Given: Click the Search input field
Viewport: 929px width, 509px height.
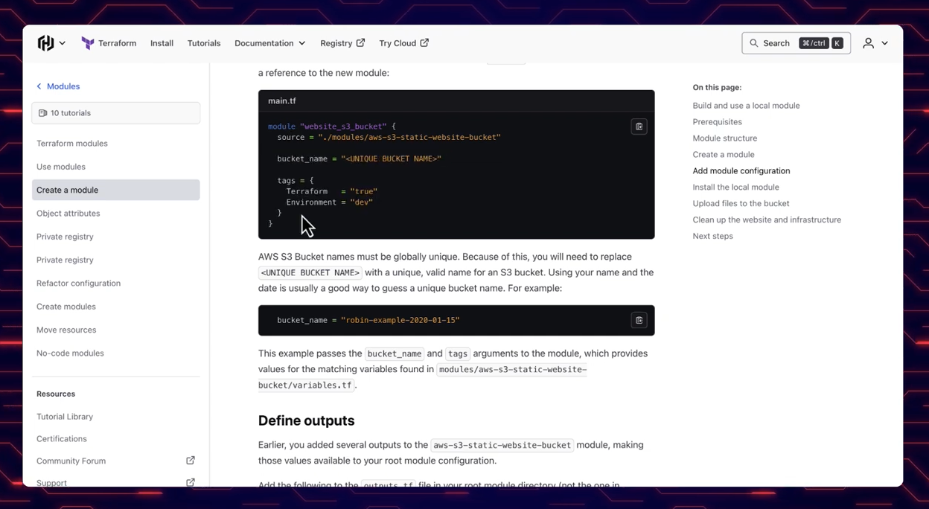Looking at the screenshot, I should coord(795,43).
